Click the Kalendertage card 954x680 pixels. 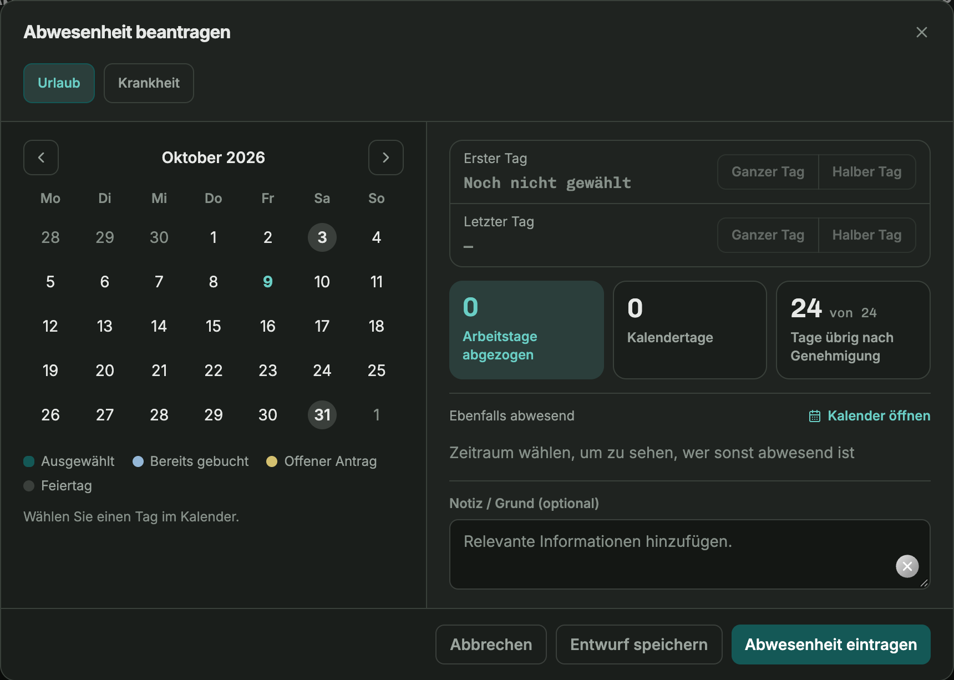click(690, 330)
